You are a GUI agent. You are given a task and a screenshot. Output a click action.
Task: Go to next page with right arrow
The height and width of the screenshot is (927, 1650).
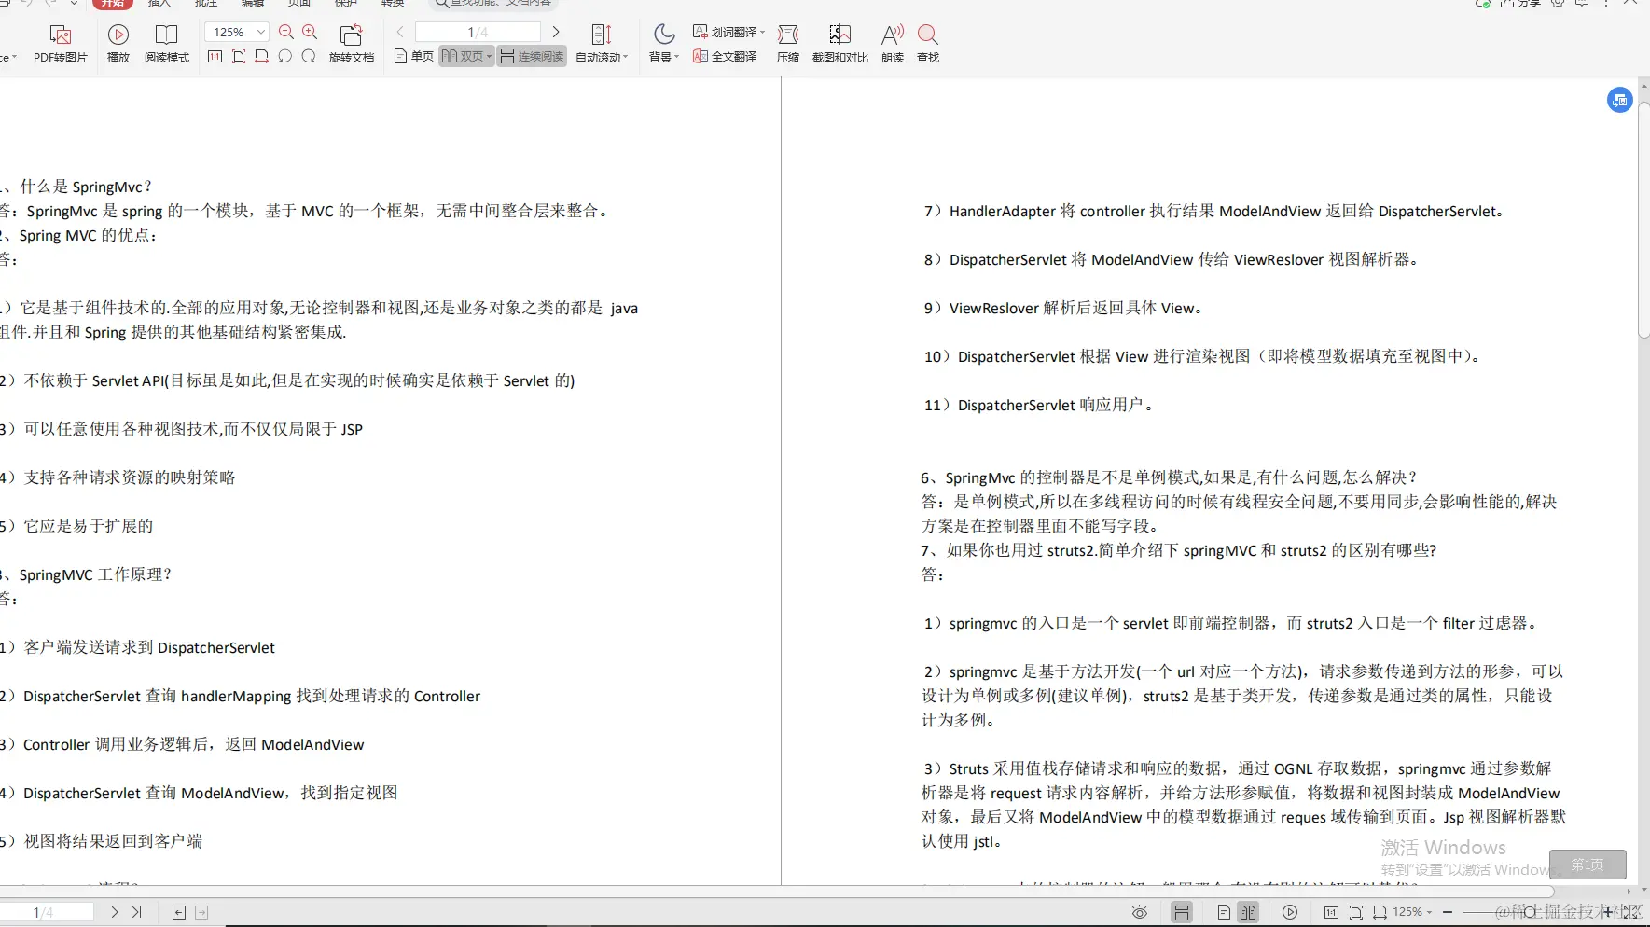(556, 31)
